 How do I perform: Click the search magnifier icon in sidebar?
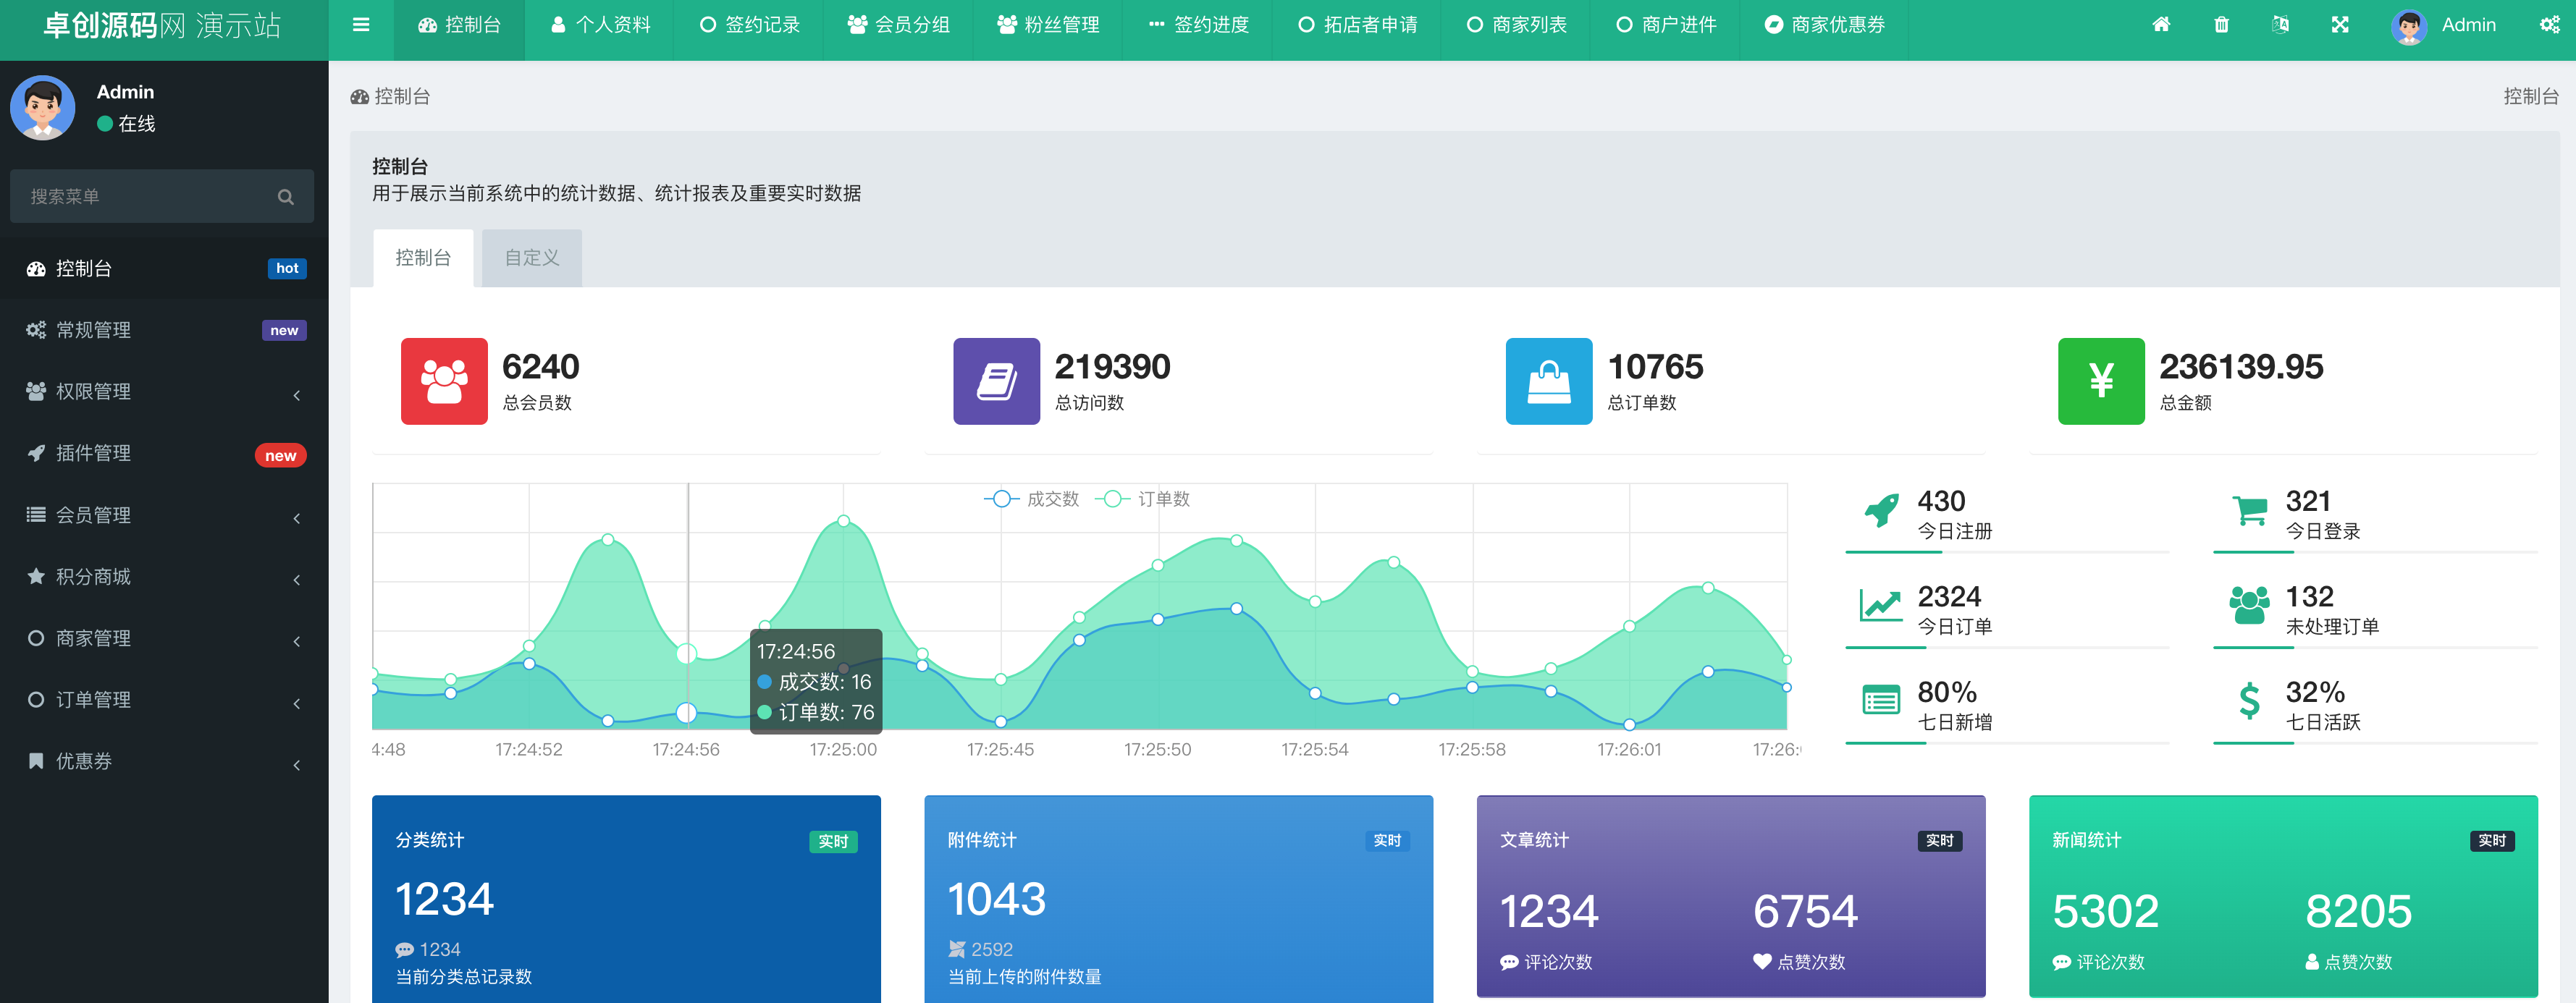286,197
